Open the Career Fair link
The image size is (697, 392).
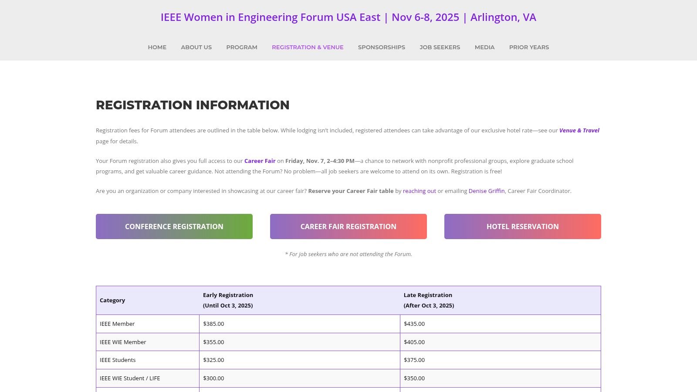tap(260, 161)
